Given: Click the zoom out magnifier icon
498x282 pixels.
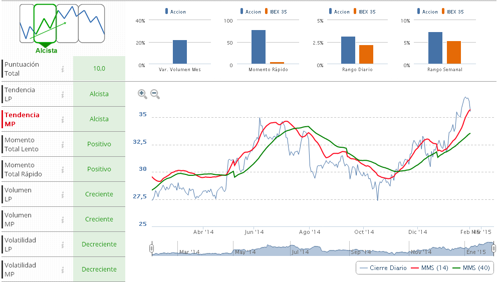Looking at the screenshot, I should (155, 93).
